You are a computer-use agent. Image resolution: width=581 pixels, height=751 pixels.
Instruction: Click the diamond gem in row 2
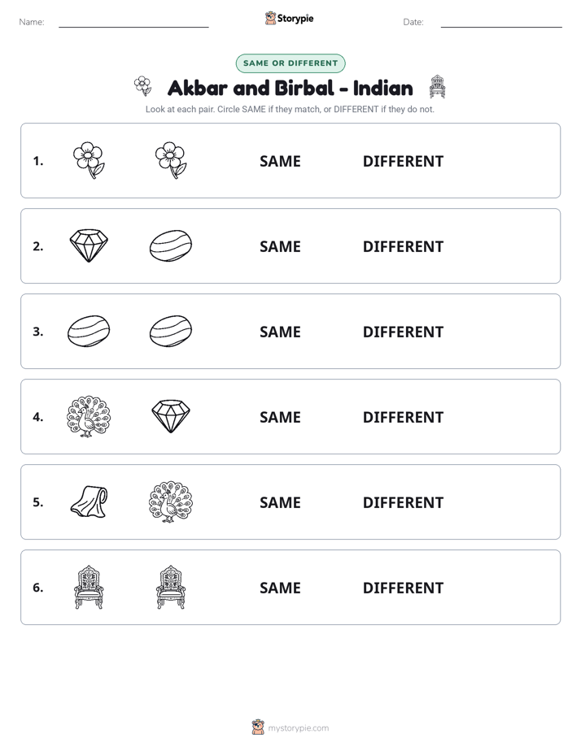pyautogui.click(x=89, y=245)
